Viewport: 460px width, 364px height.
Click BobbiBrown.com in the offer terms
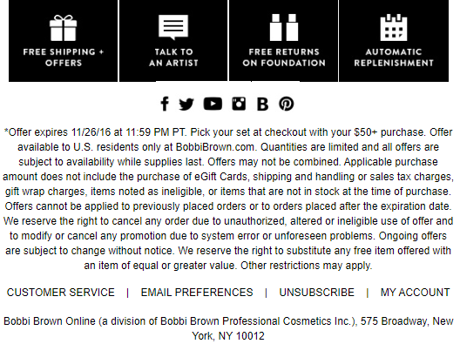tap(215, 147)
